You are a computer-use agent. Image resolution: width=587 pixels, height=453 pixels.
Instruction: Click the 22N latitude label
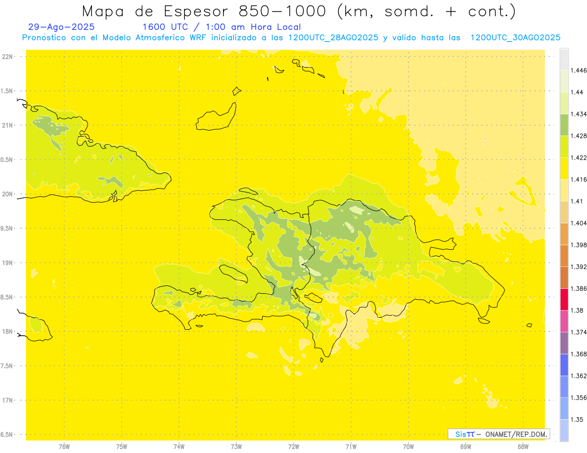8,57
